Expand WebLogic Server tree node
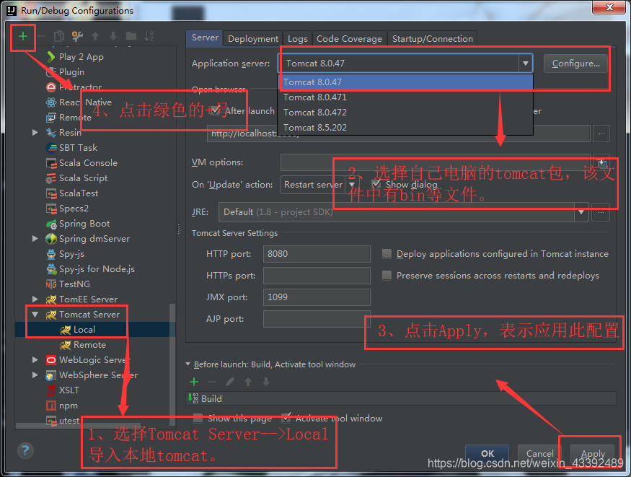Screen dimensions: 631x477 tap(35, 360)
